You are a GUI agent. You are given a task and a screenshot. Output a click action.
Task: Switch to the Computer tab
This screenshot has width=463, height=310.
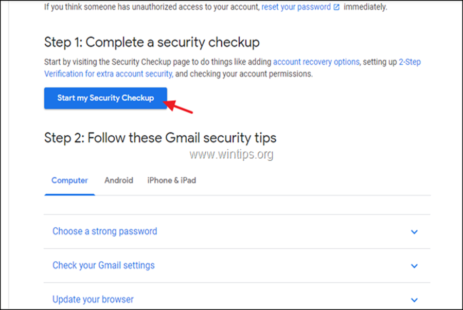pyautogui.click(x=69, y=180)
